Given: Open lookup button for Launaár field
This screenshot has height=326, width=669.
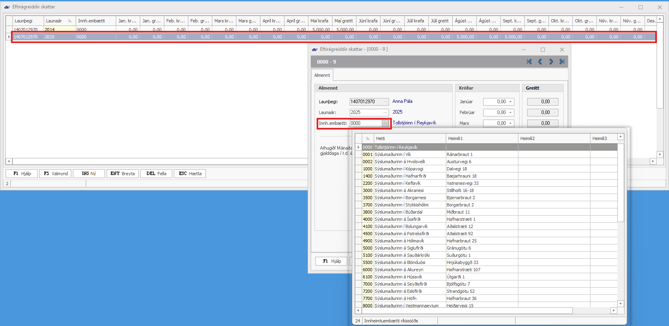Looking at the screenshot, I should tap(385, 112).
